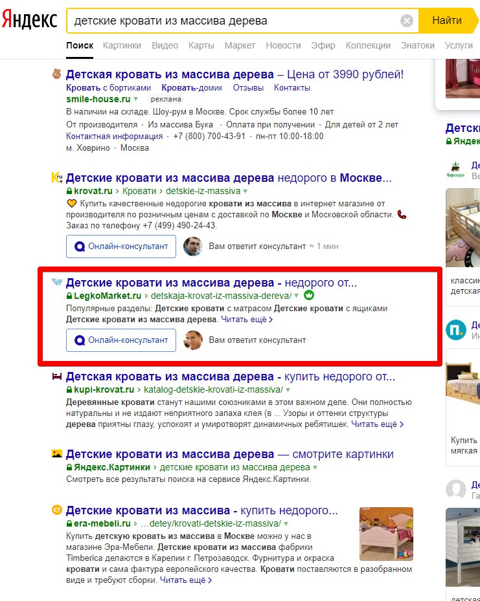Open dropdown arrow next to smile-house.ru
Image resolution: width=480 pixels, height=601 pixels.
(135, 99)
